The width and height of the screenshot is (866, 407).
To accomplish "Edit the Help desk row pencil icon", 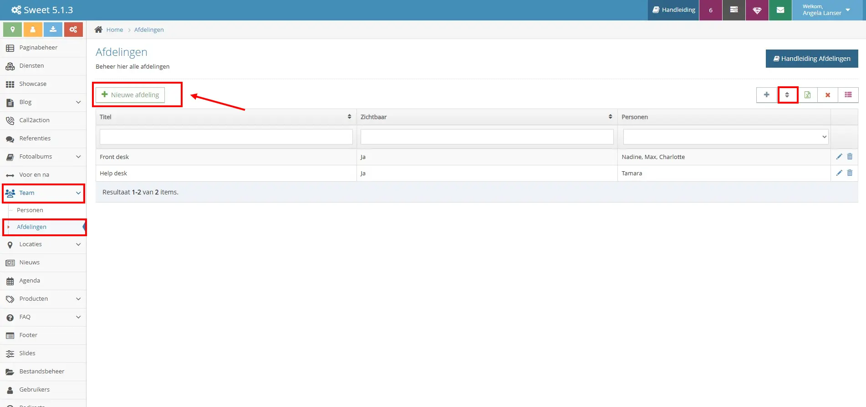I will tap(839, 173).
